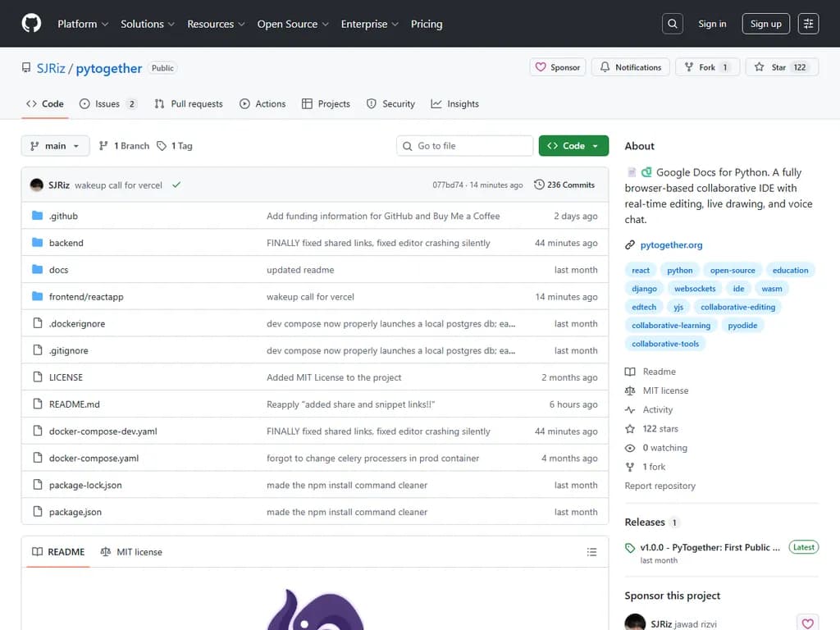Image resolution: width=840 pixels, height=630 pixels.
Task: Open the Insights tab
Action: tap(454, 103)
